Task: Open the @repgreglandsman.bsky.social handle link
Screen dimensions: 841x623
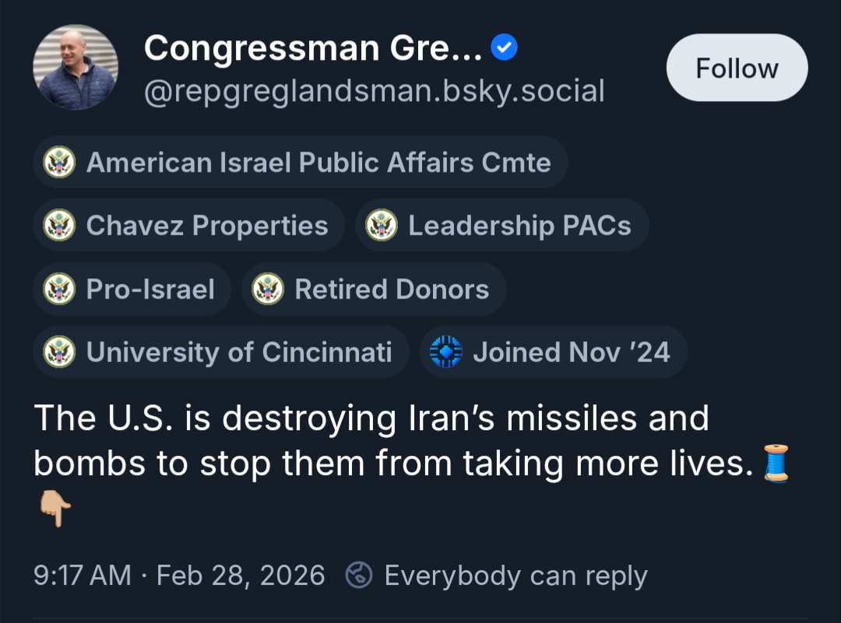Action: click(375, 91)
